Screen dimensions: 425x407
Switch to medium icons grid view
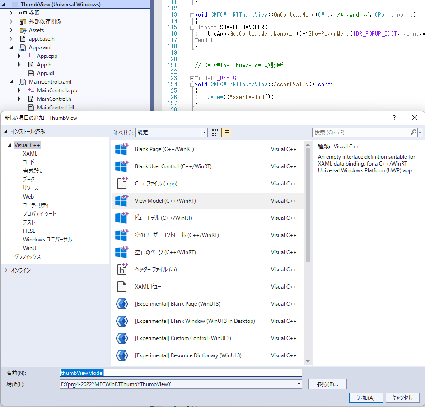click(x=215, y=133)
